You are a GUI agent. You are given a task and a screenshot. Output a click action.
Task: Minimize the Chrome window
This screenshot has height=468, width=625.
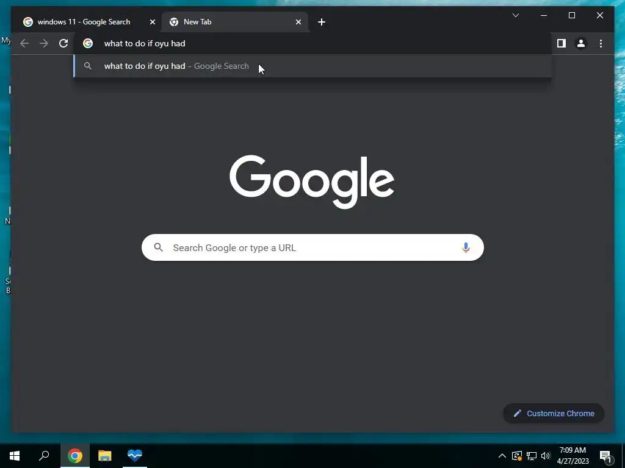click(x=544, y=15)
